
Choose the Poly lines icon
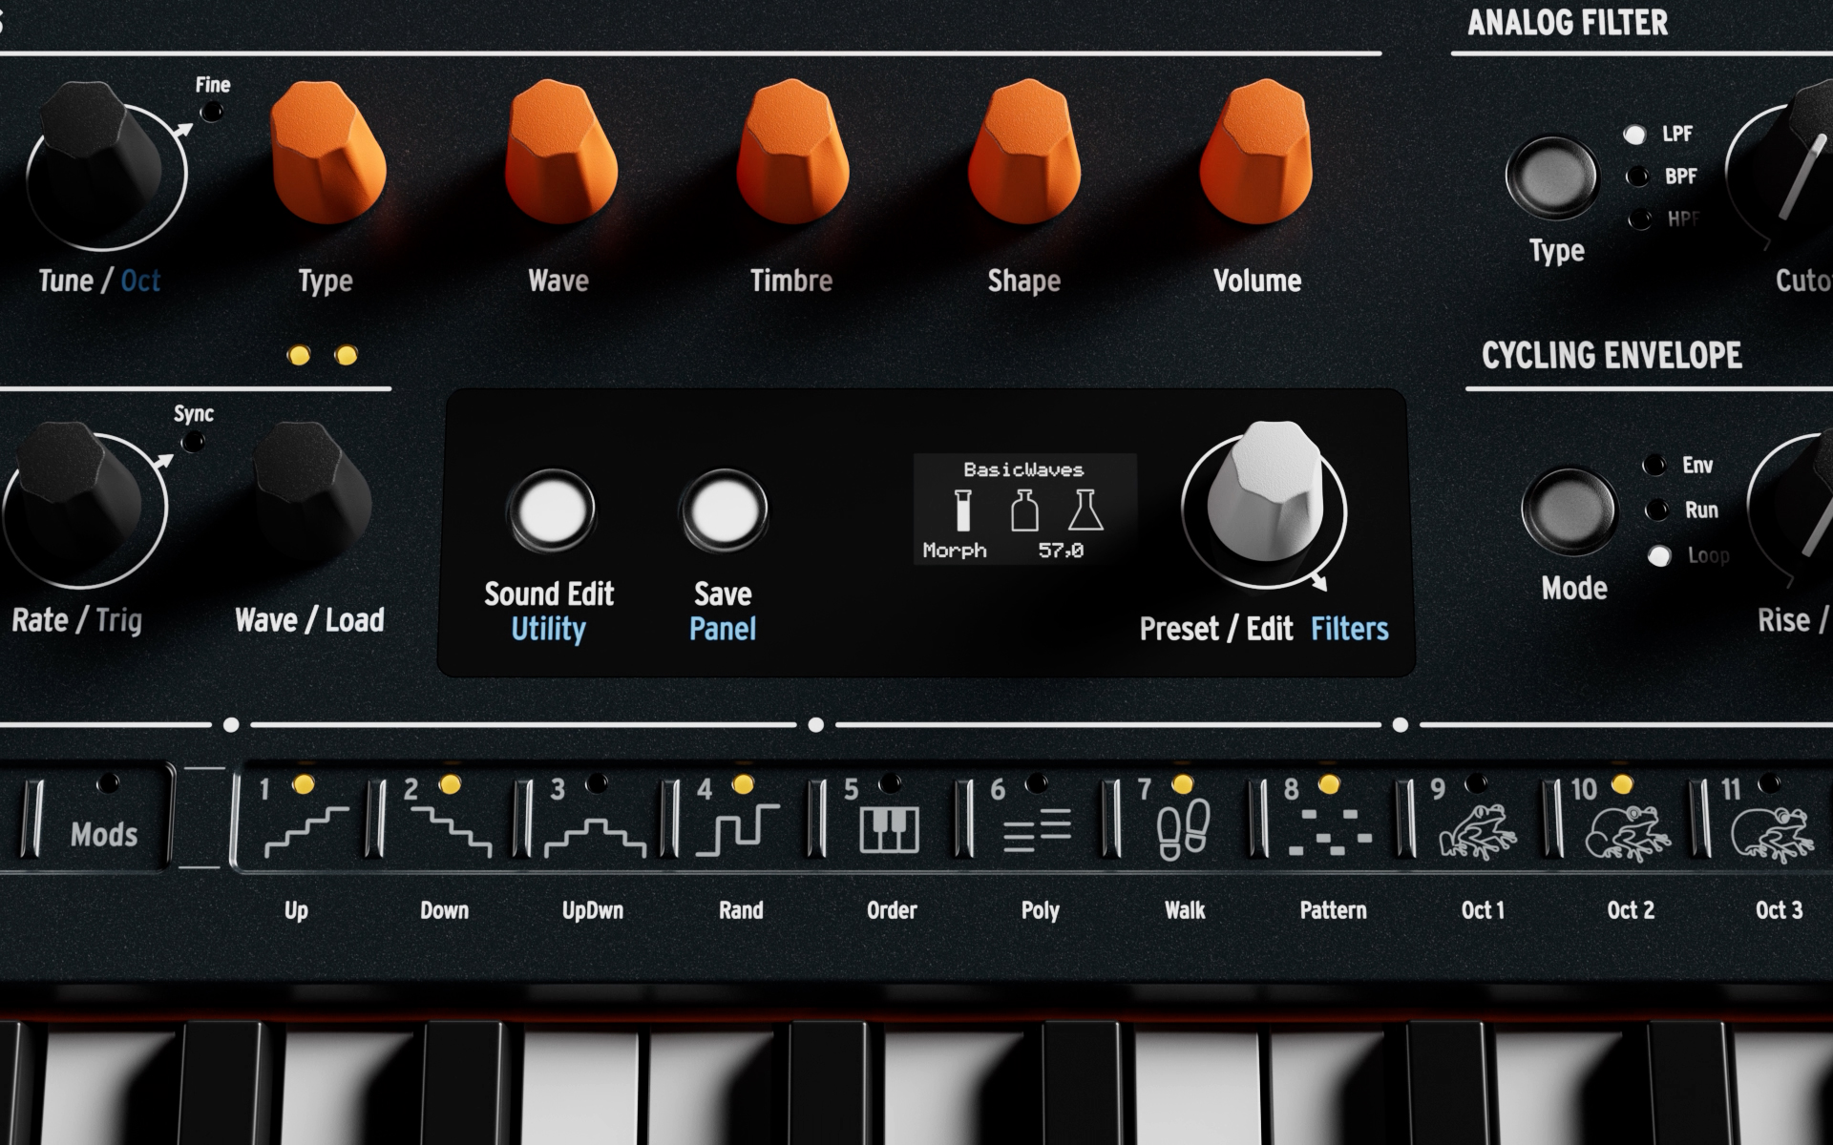[x=1036, y=830]
